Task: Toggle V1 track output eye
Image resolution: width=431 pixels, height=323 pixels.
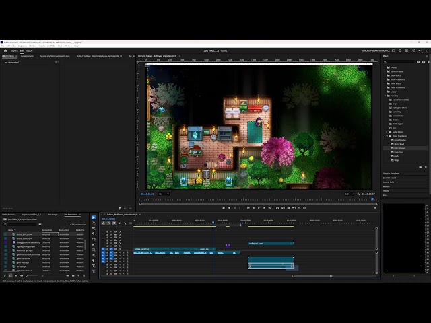Action: [120, 249]
